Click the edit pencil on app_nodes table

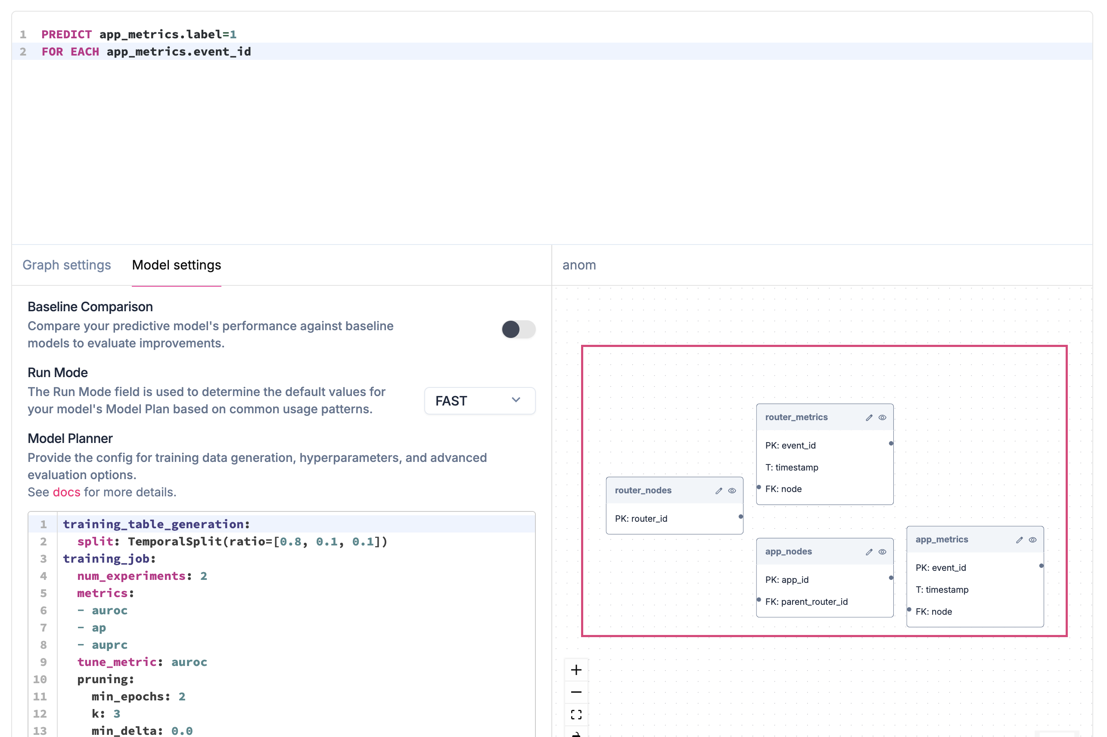868,552
